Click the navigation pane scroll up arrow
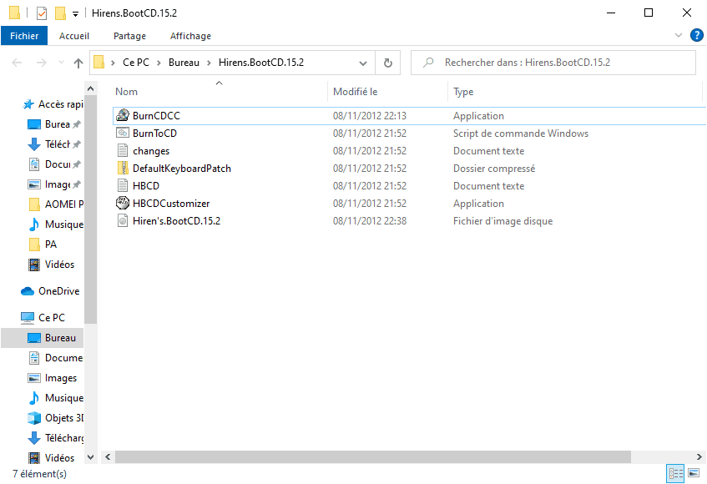This screenshot has height=484, width=707. coord(91,88)
